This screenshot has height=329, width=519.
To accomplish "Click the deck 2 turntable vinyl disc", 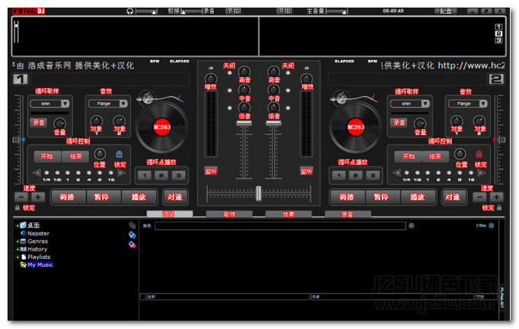I will coord(356,127).
